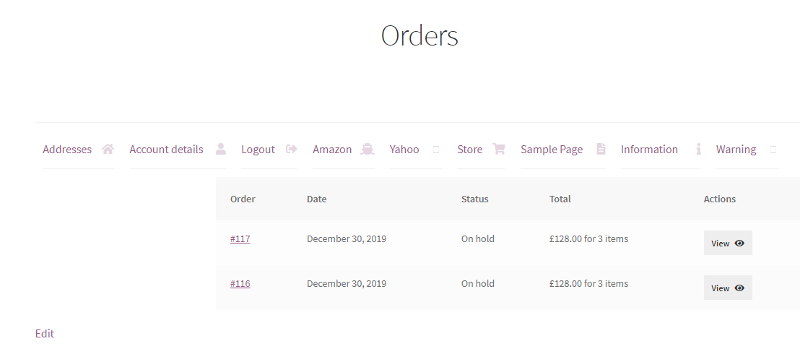Open order #117 link
Image resolution: width=800 pixels, height=362 pixels.
(x=240, y=239)
